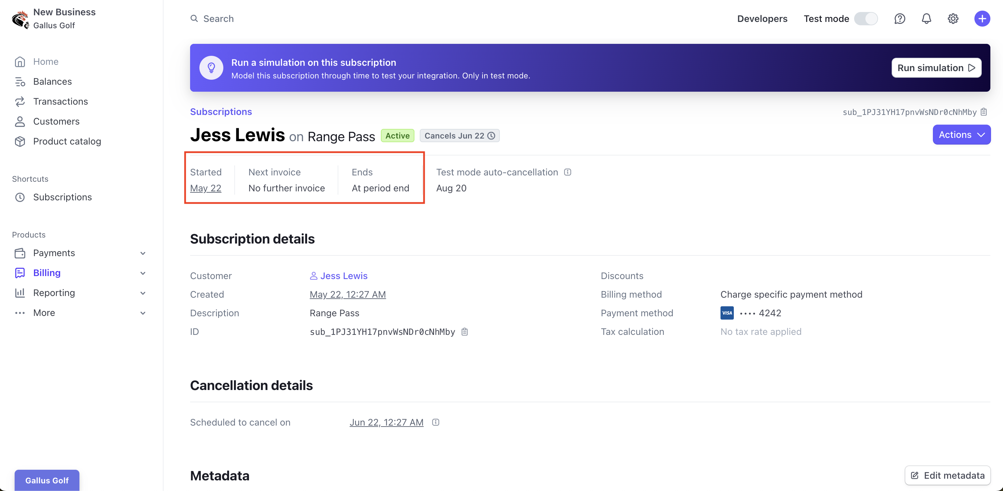Image resolution: width=1003 pixels, height=491 pixels.
Task: Click the Started May 22 date link
Action: (x=206, y=188)
